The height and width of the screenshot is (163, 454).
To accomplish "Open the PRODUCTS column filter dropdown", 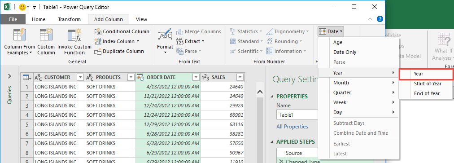I will [x=131, y=77].
